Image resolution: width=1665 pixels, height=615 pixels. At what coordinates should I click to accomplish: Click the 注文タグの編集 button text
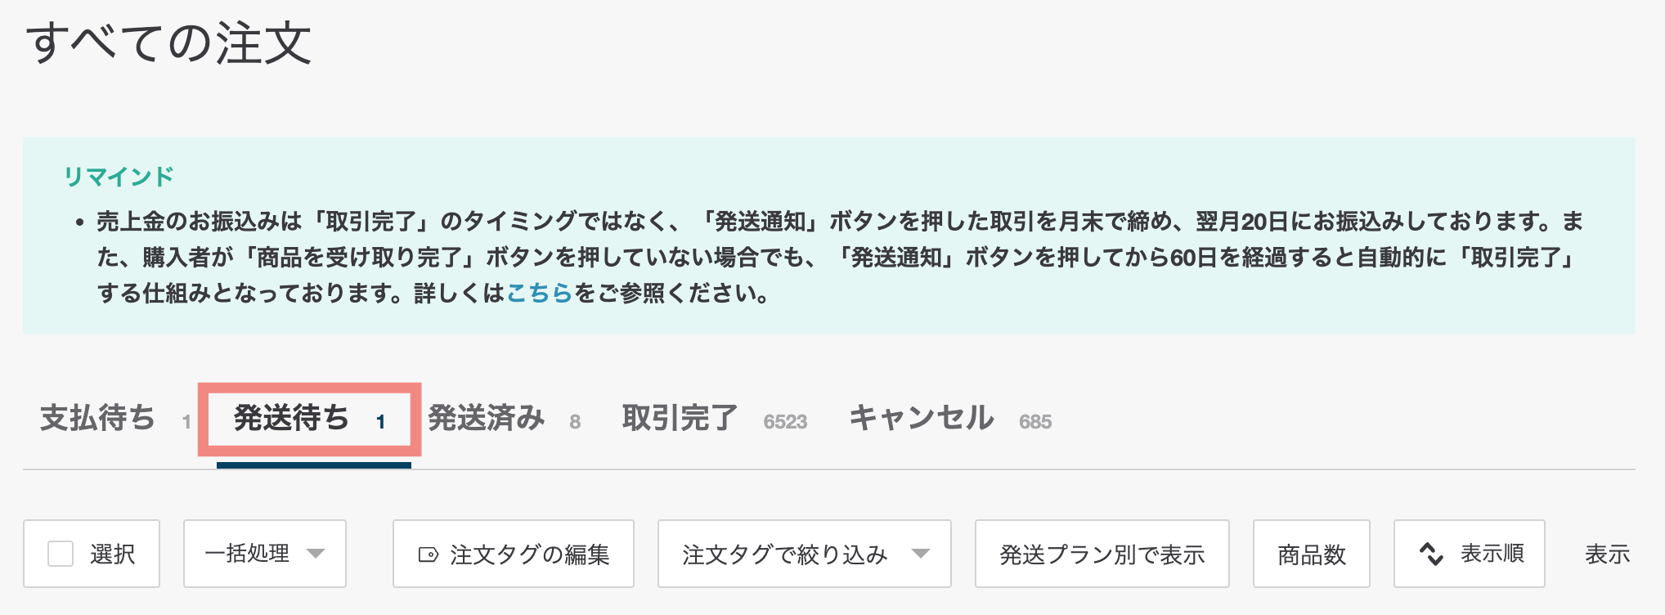click(529, 554)
